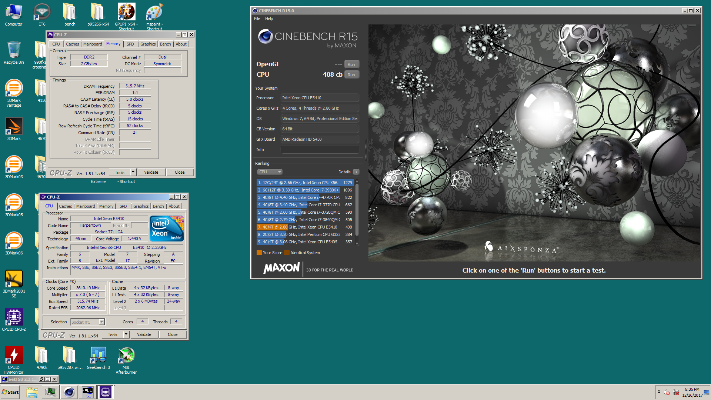
Task: Click Close button in top CPU-Z window
Action: point(180,172)
